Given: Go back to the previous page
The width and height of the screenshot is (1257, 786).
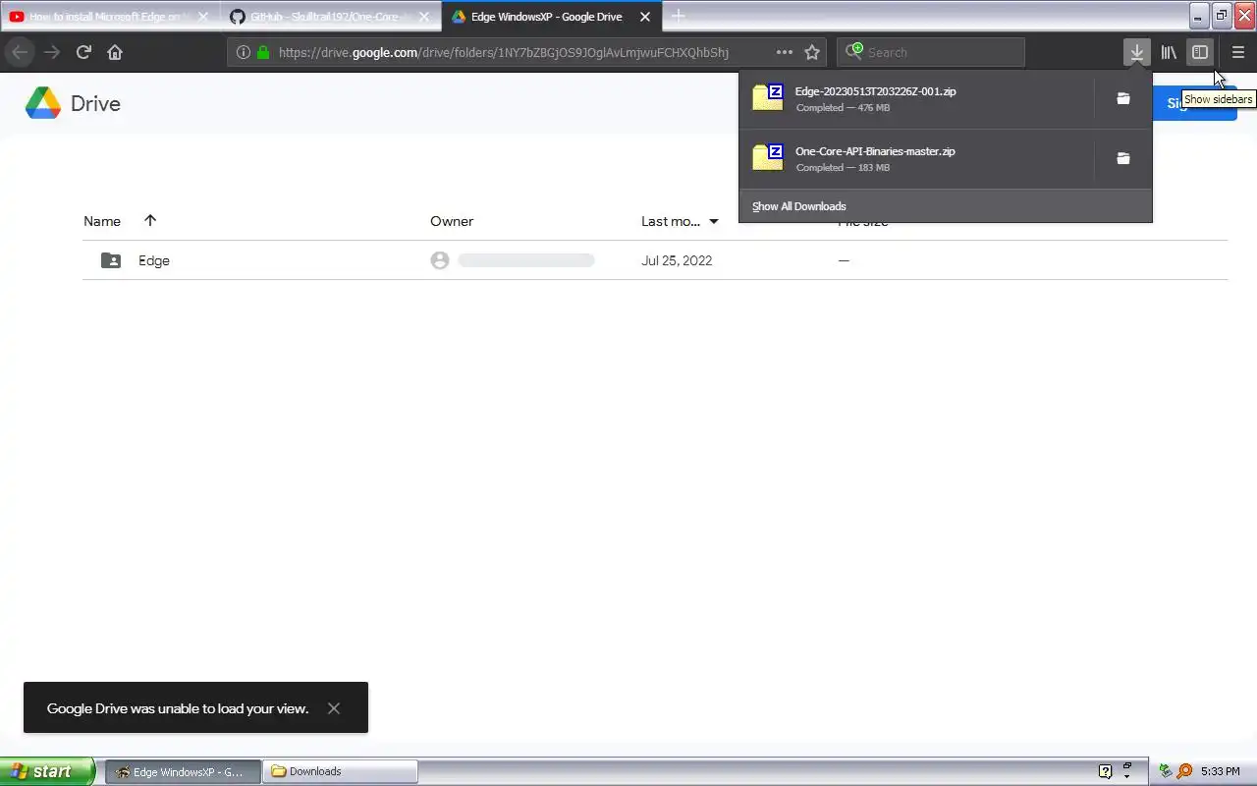Looking at the screenshot, I should pyautogui.click(x=20, y=52).
